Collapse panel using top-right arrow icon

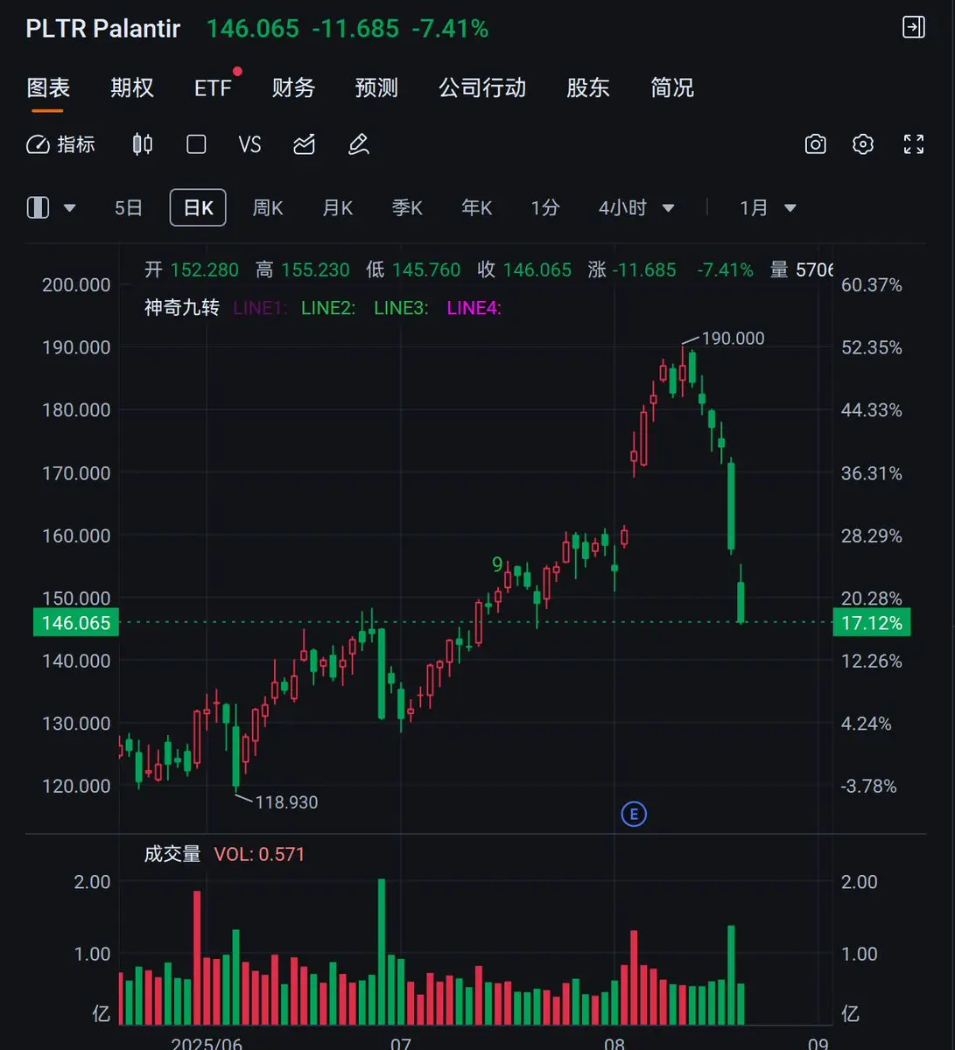tap(913, 27)
